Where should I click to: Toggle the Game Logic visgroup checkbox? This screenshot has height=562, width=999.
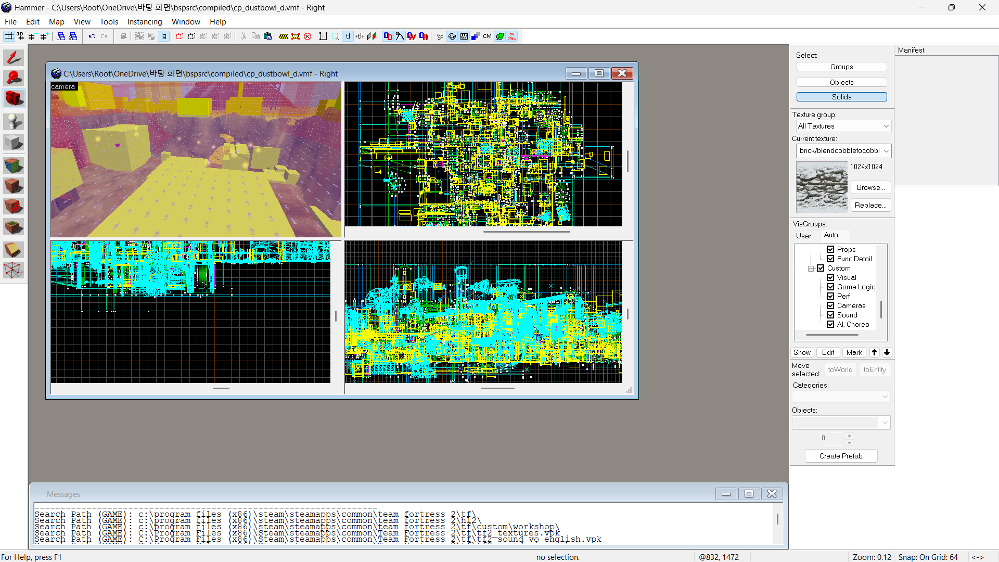click(830, 287)
